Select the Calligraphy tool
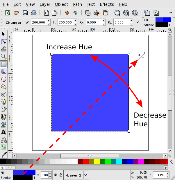This screenshot has height=180, width=175. (x=4, y=117)
